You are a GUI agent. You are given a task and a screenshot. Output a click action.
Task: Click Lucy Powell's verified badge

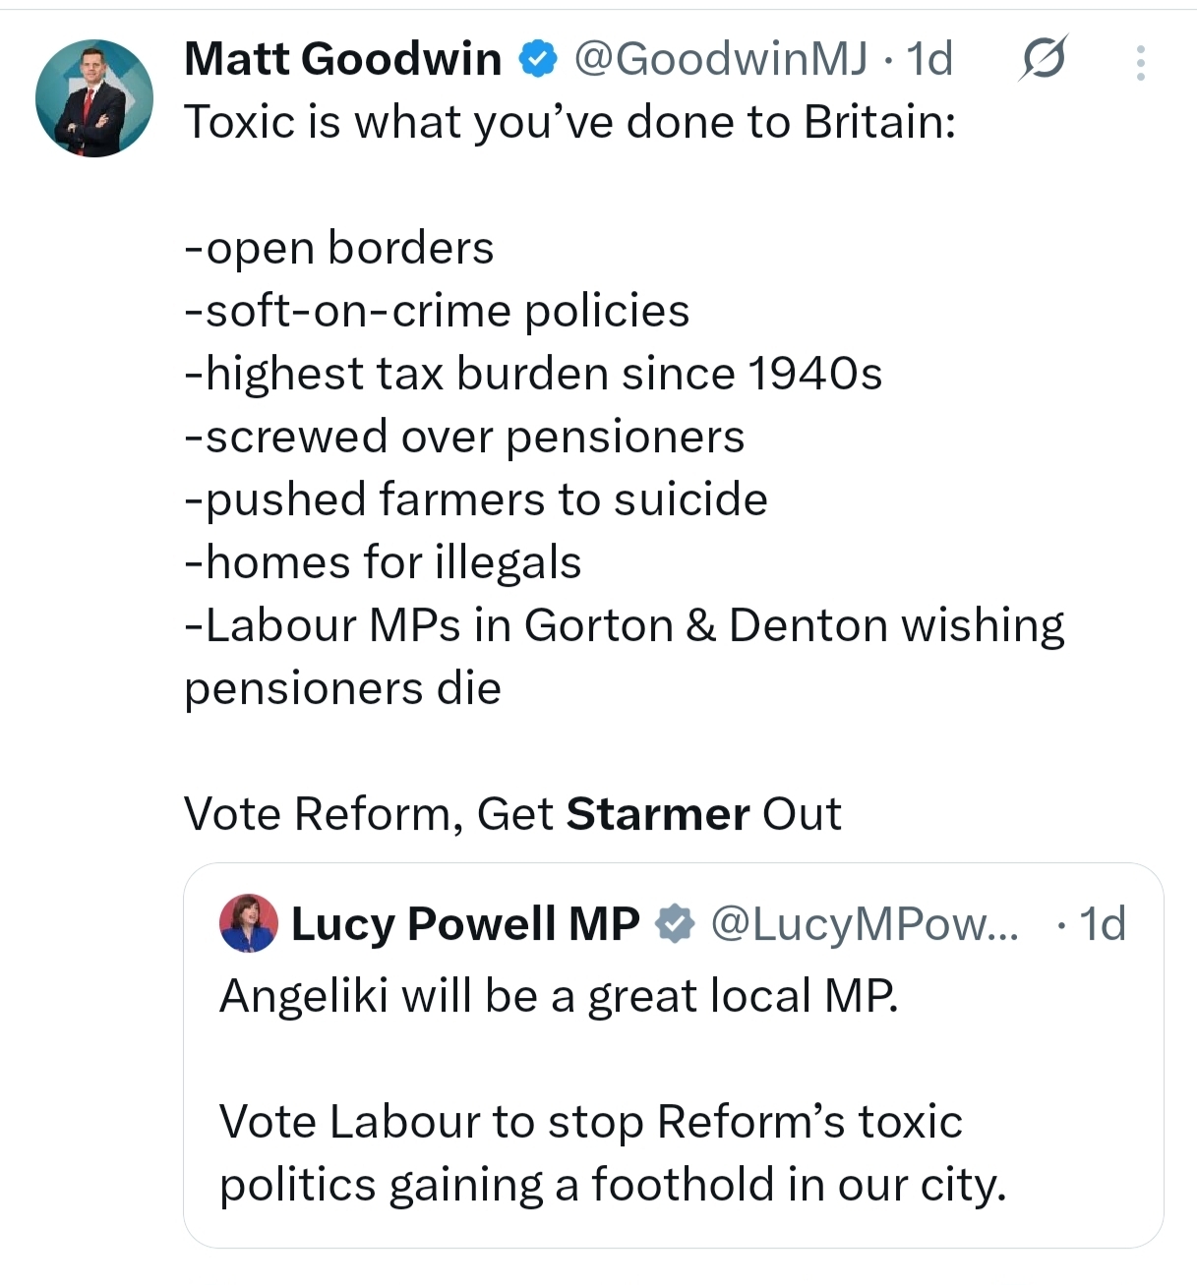click(x=676, y=923)
